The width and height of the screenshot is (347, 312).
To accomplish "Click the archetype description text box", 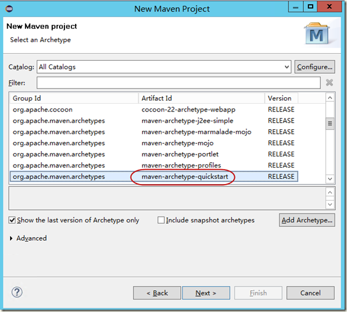I will coord(167,198).
